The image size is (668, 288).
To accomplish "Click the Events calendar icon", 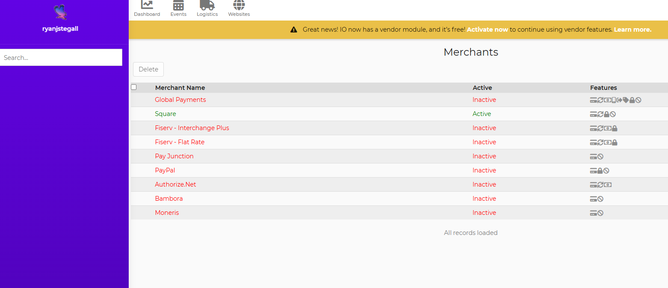I will click(x=178, y=5).
